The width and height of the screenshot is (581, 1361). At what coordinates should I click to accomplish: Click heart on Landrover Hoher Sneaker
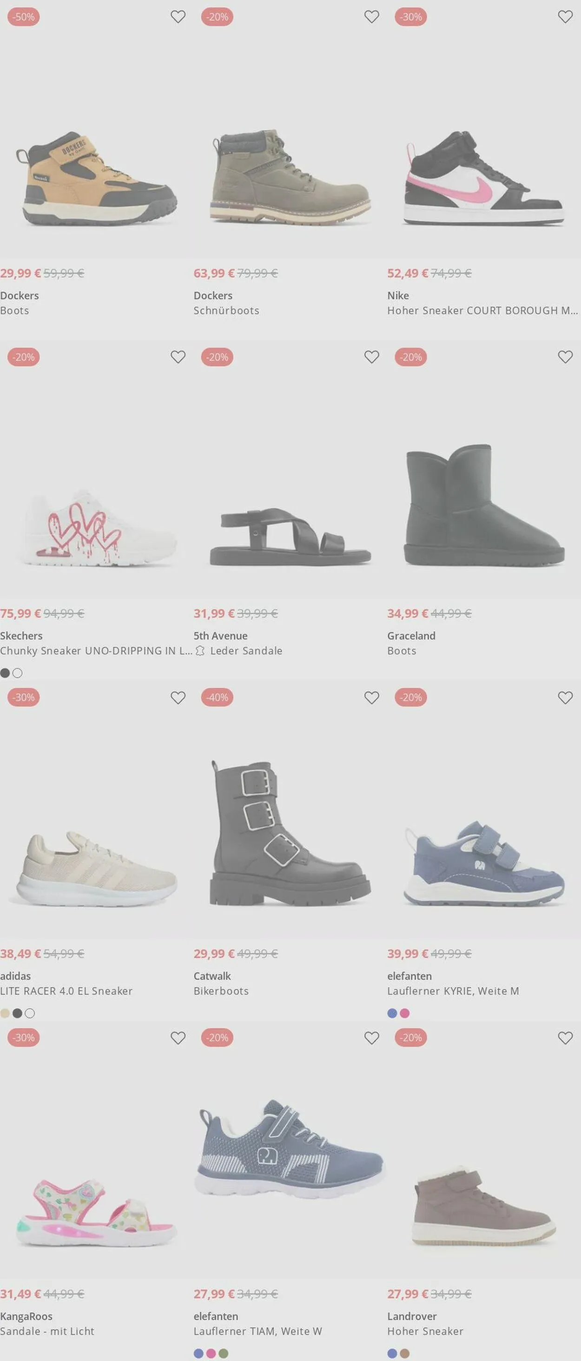click(565, 1038)
